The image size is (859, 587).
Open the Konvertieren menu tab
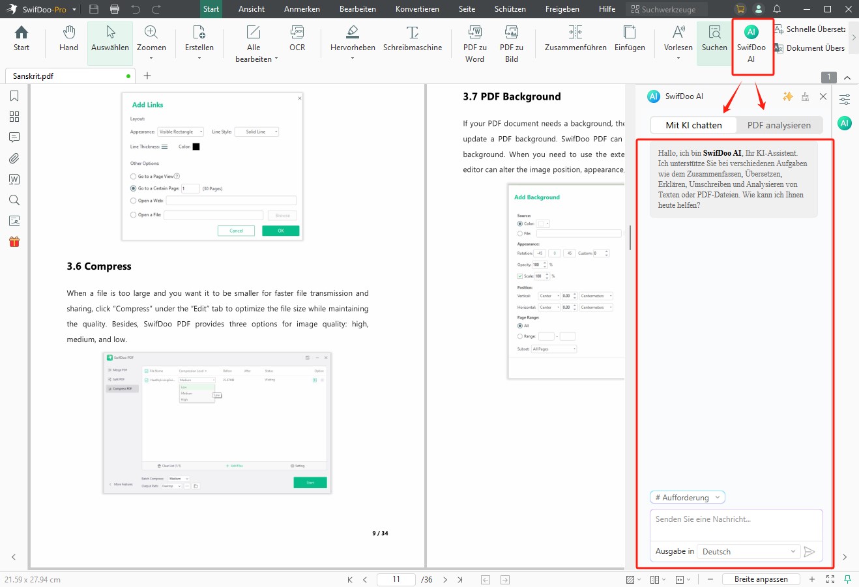(417, 9)
